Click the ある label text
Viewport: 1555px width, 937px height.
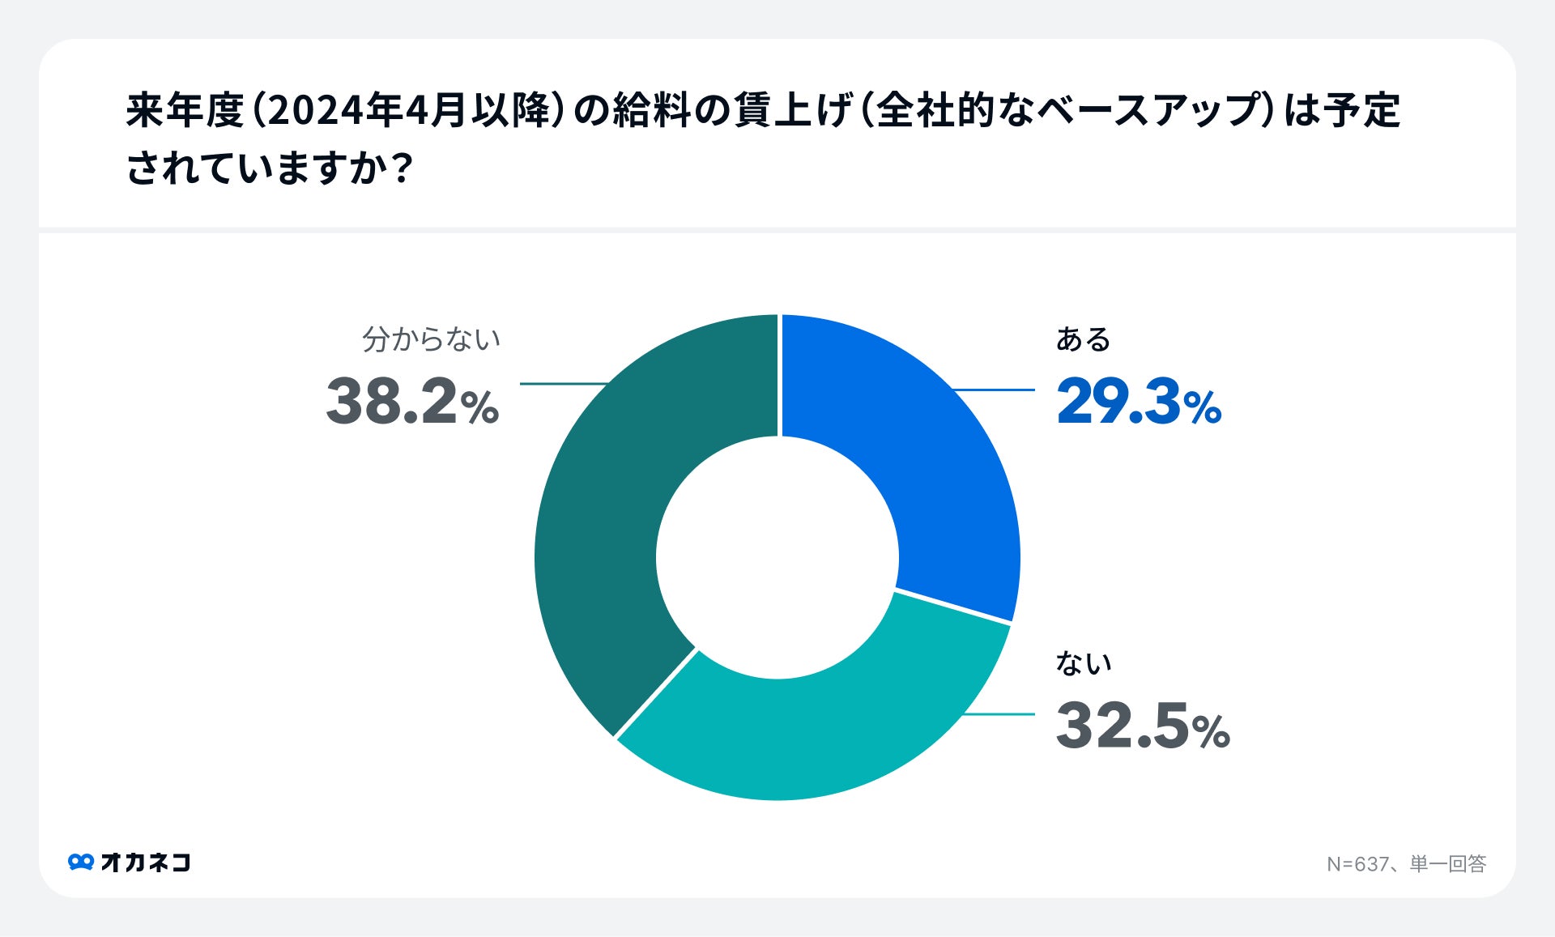(x=1083, y=339)
